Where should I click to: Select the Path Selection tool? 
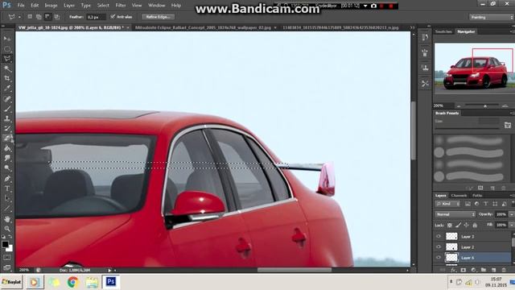pos(7,199)
